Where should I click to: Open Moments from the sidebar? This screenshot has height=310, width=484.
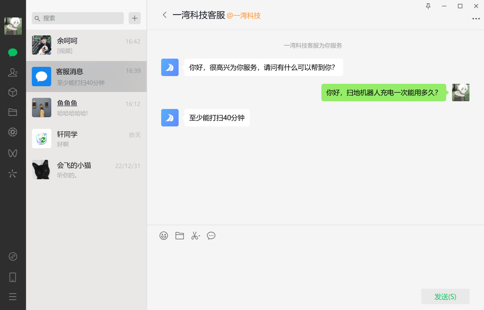[13, 131]
